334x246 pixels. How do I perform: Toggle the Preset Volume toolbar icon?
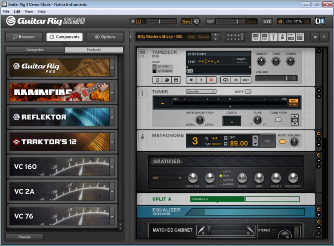coord(291,37)
